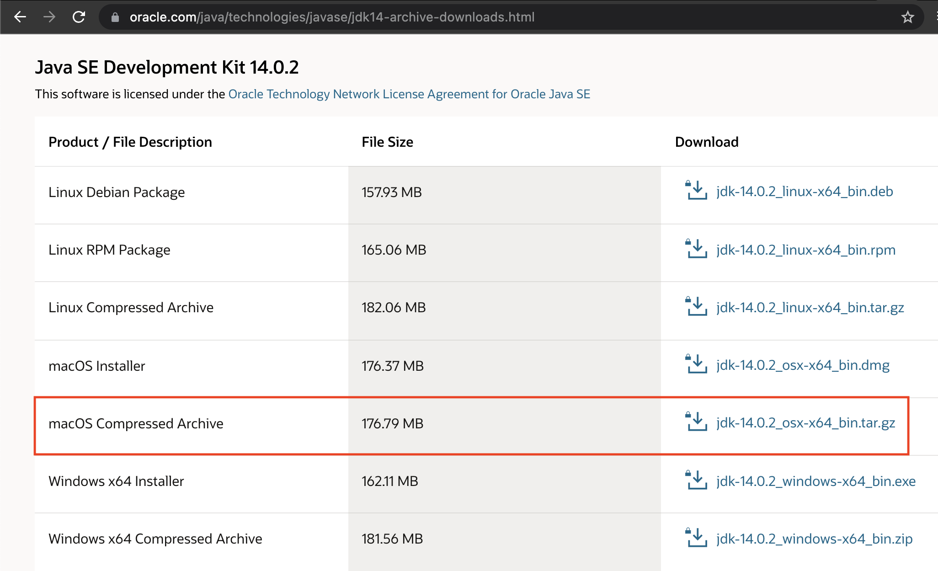Download jdk-14.0.2_osx-x64_bin.dmg file
This screenshot has width=938, height=571.
click(x=803, y=365)
